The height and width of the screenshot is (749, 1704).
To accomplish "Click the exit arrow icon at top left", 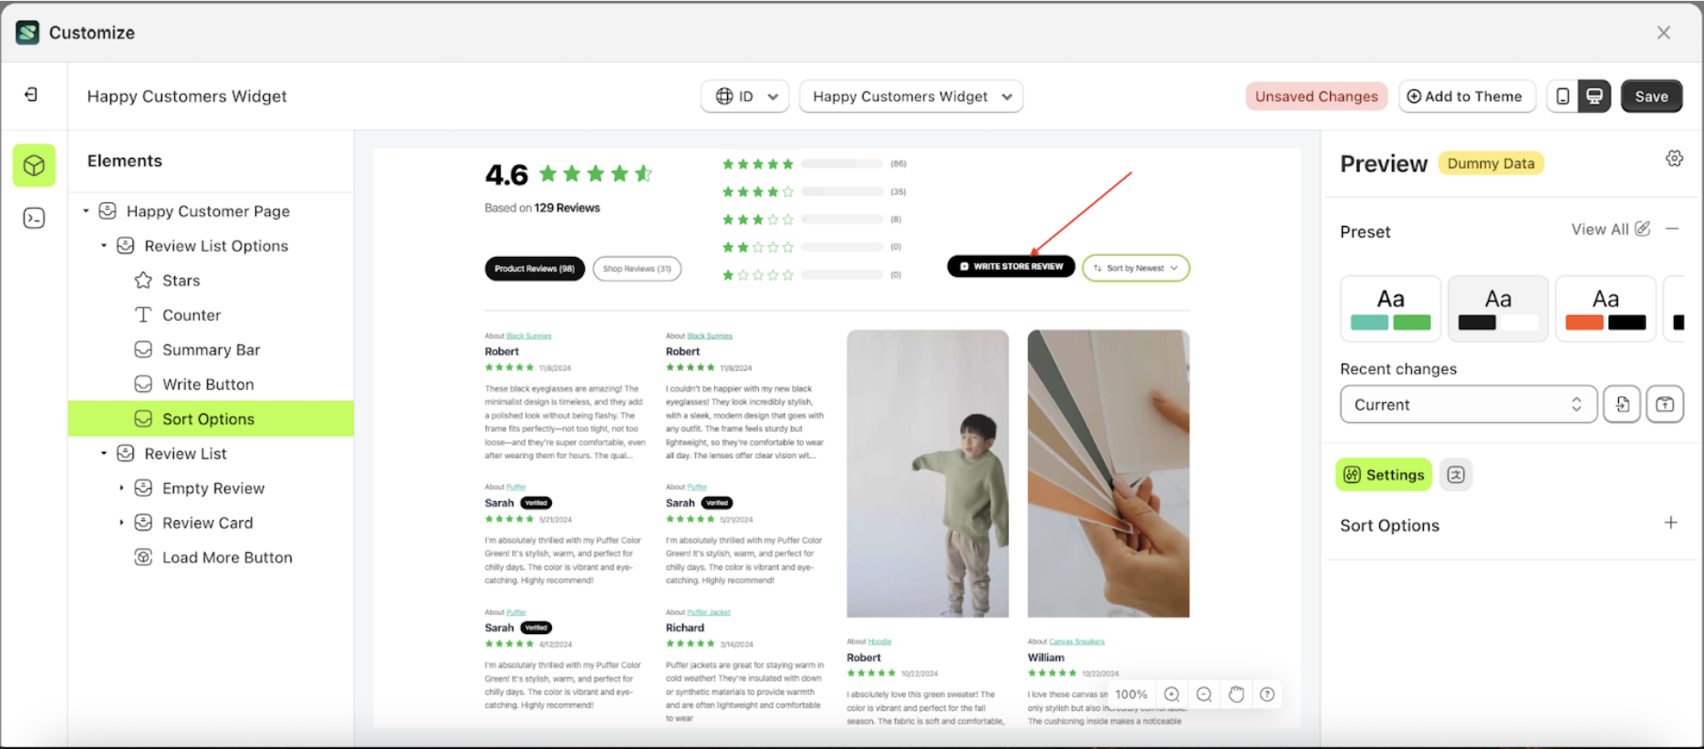I will tap(31, 95).
